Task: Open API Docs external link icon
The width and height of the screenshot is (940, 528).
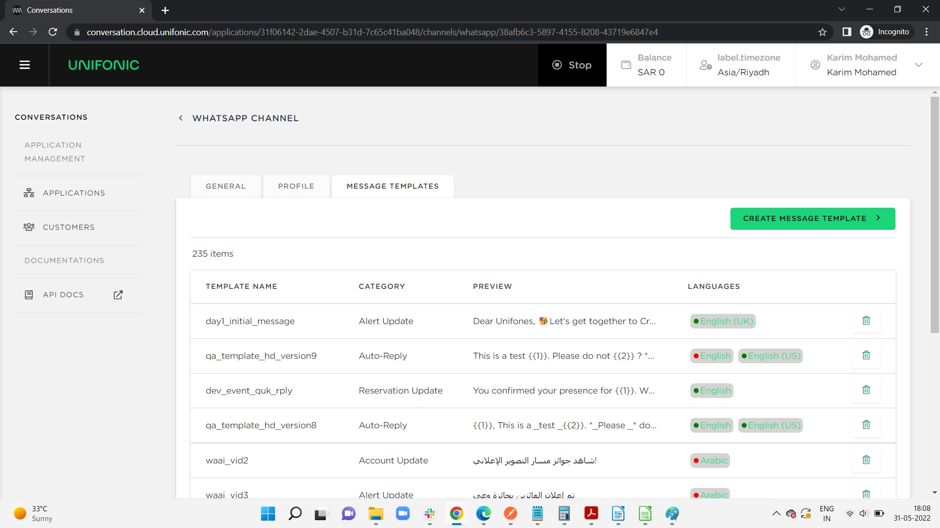Action: tap(118, 295)
